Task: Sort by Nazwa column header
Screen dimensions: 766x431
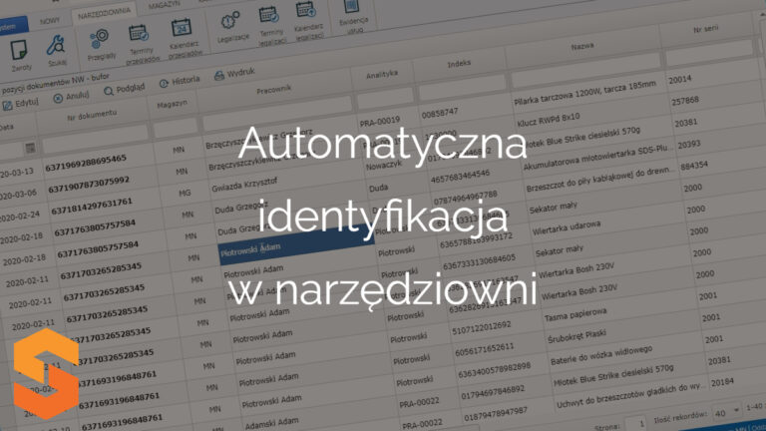Action: tap(582, 47)
